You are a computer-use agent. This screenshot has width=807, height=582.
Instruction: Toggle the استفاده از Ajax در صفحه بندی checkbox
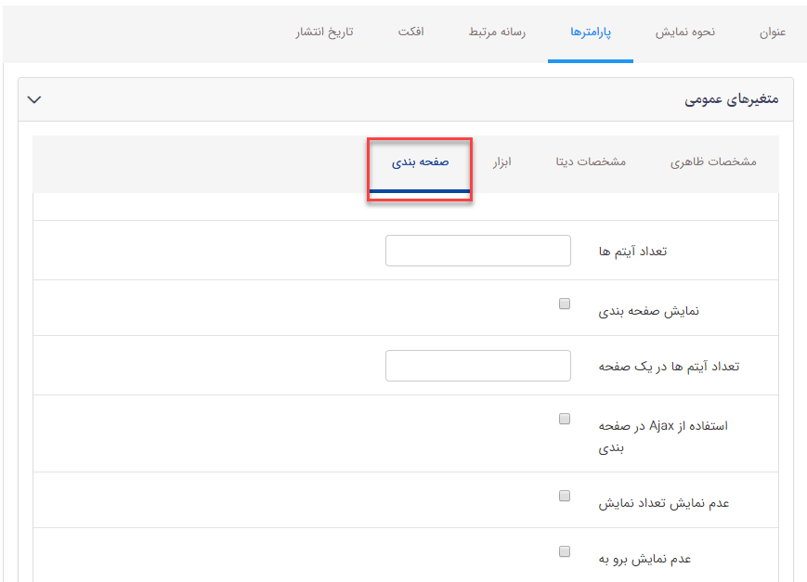coord(564,419)
